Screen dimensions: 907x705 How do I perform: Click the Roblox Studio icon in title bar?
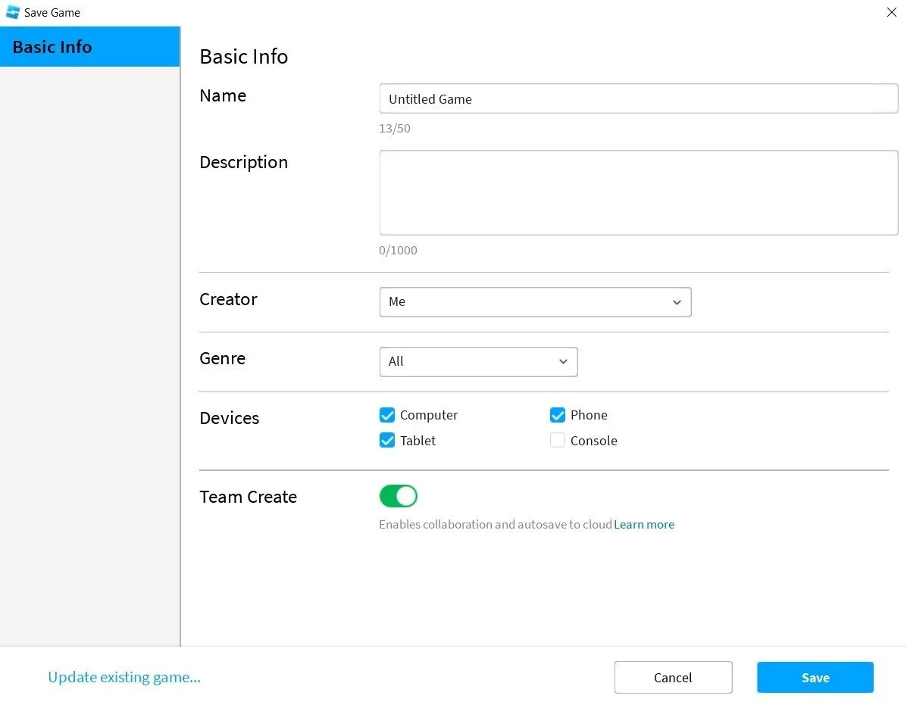click(x=12, y=12)
